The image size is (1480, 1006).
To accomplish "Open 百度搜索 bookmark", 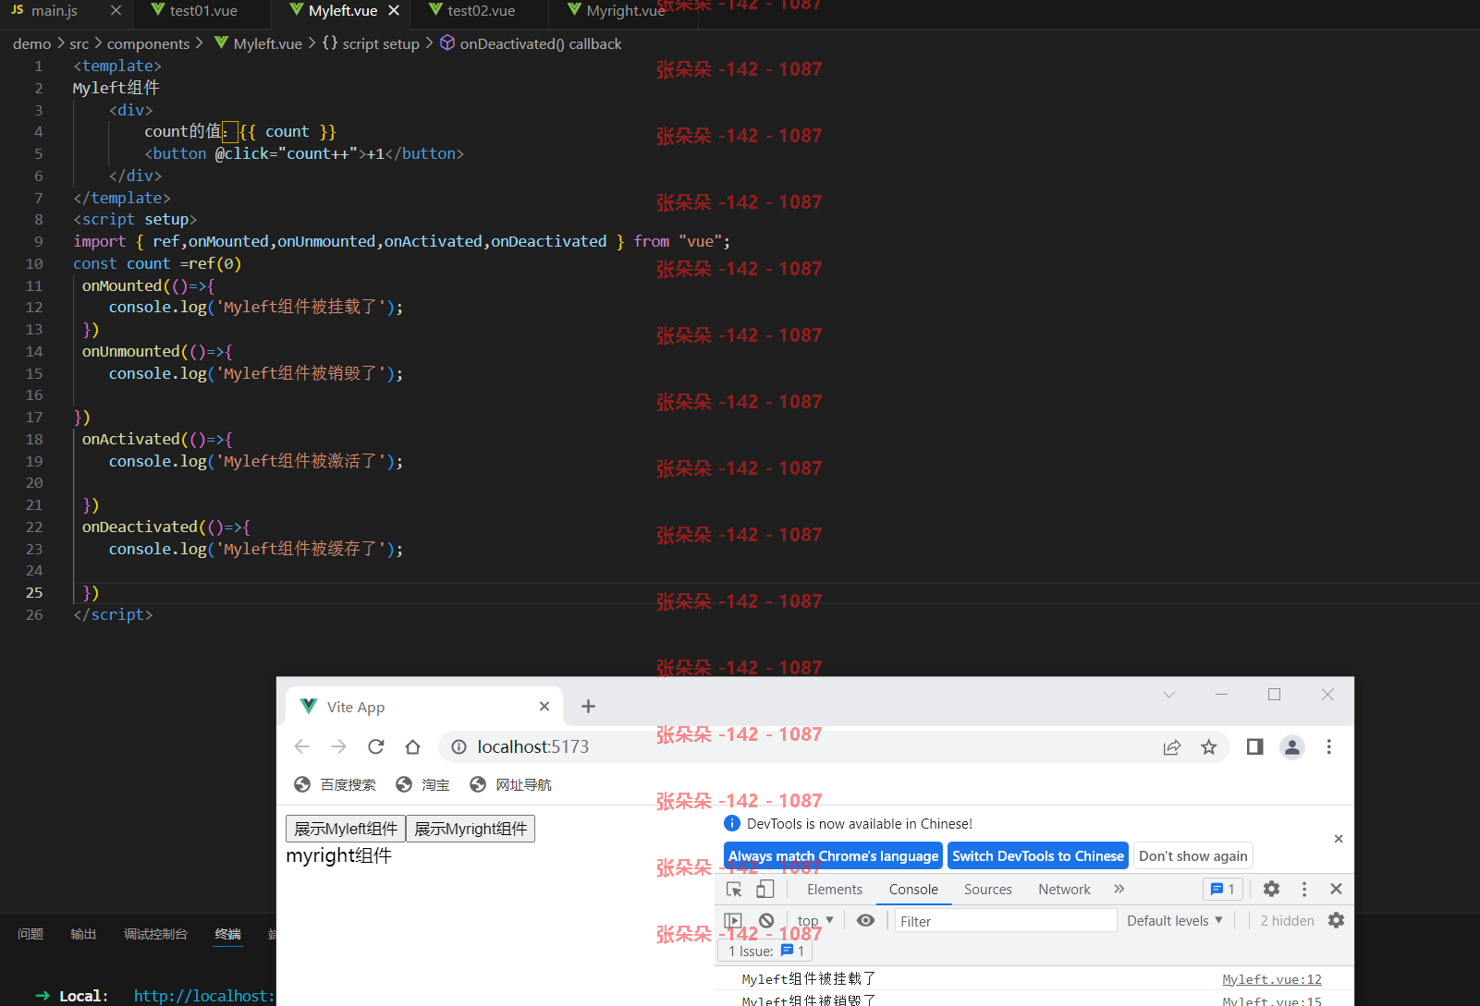I will 335,784.
